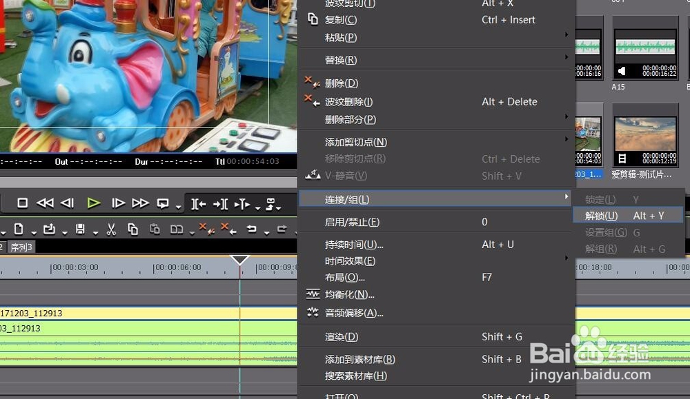Open 布局(O)... menu item
Image resolution: width=690 pixels, height=399 pixels.
click(436, 277)
